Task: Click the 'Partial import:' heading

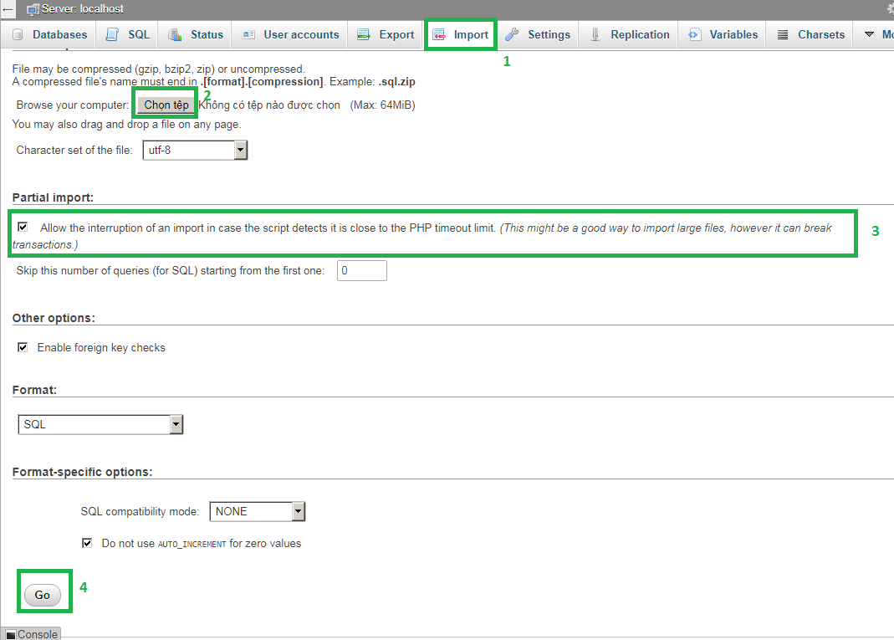Action: (53, 198)
